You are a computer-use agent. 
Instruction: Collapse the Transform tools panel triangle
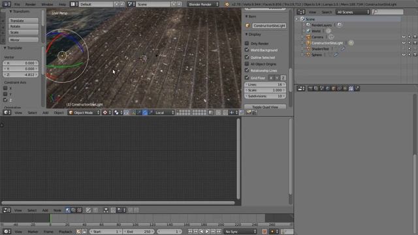[x=10, y=12]
